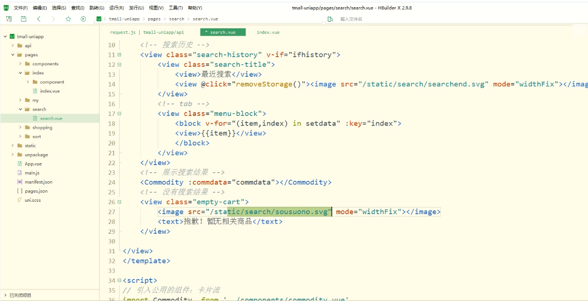This screenshot has width=588, height=301.
Task: Open the 文件(F) menu
Action: click(21, 8)
